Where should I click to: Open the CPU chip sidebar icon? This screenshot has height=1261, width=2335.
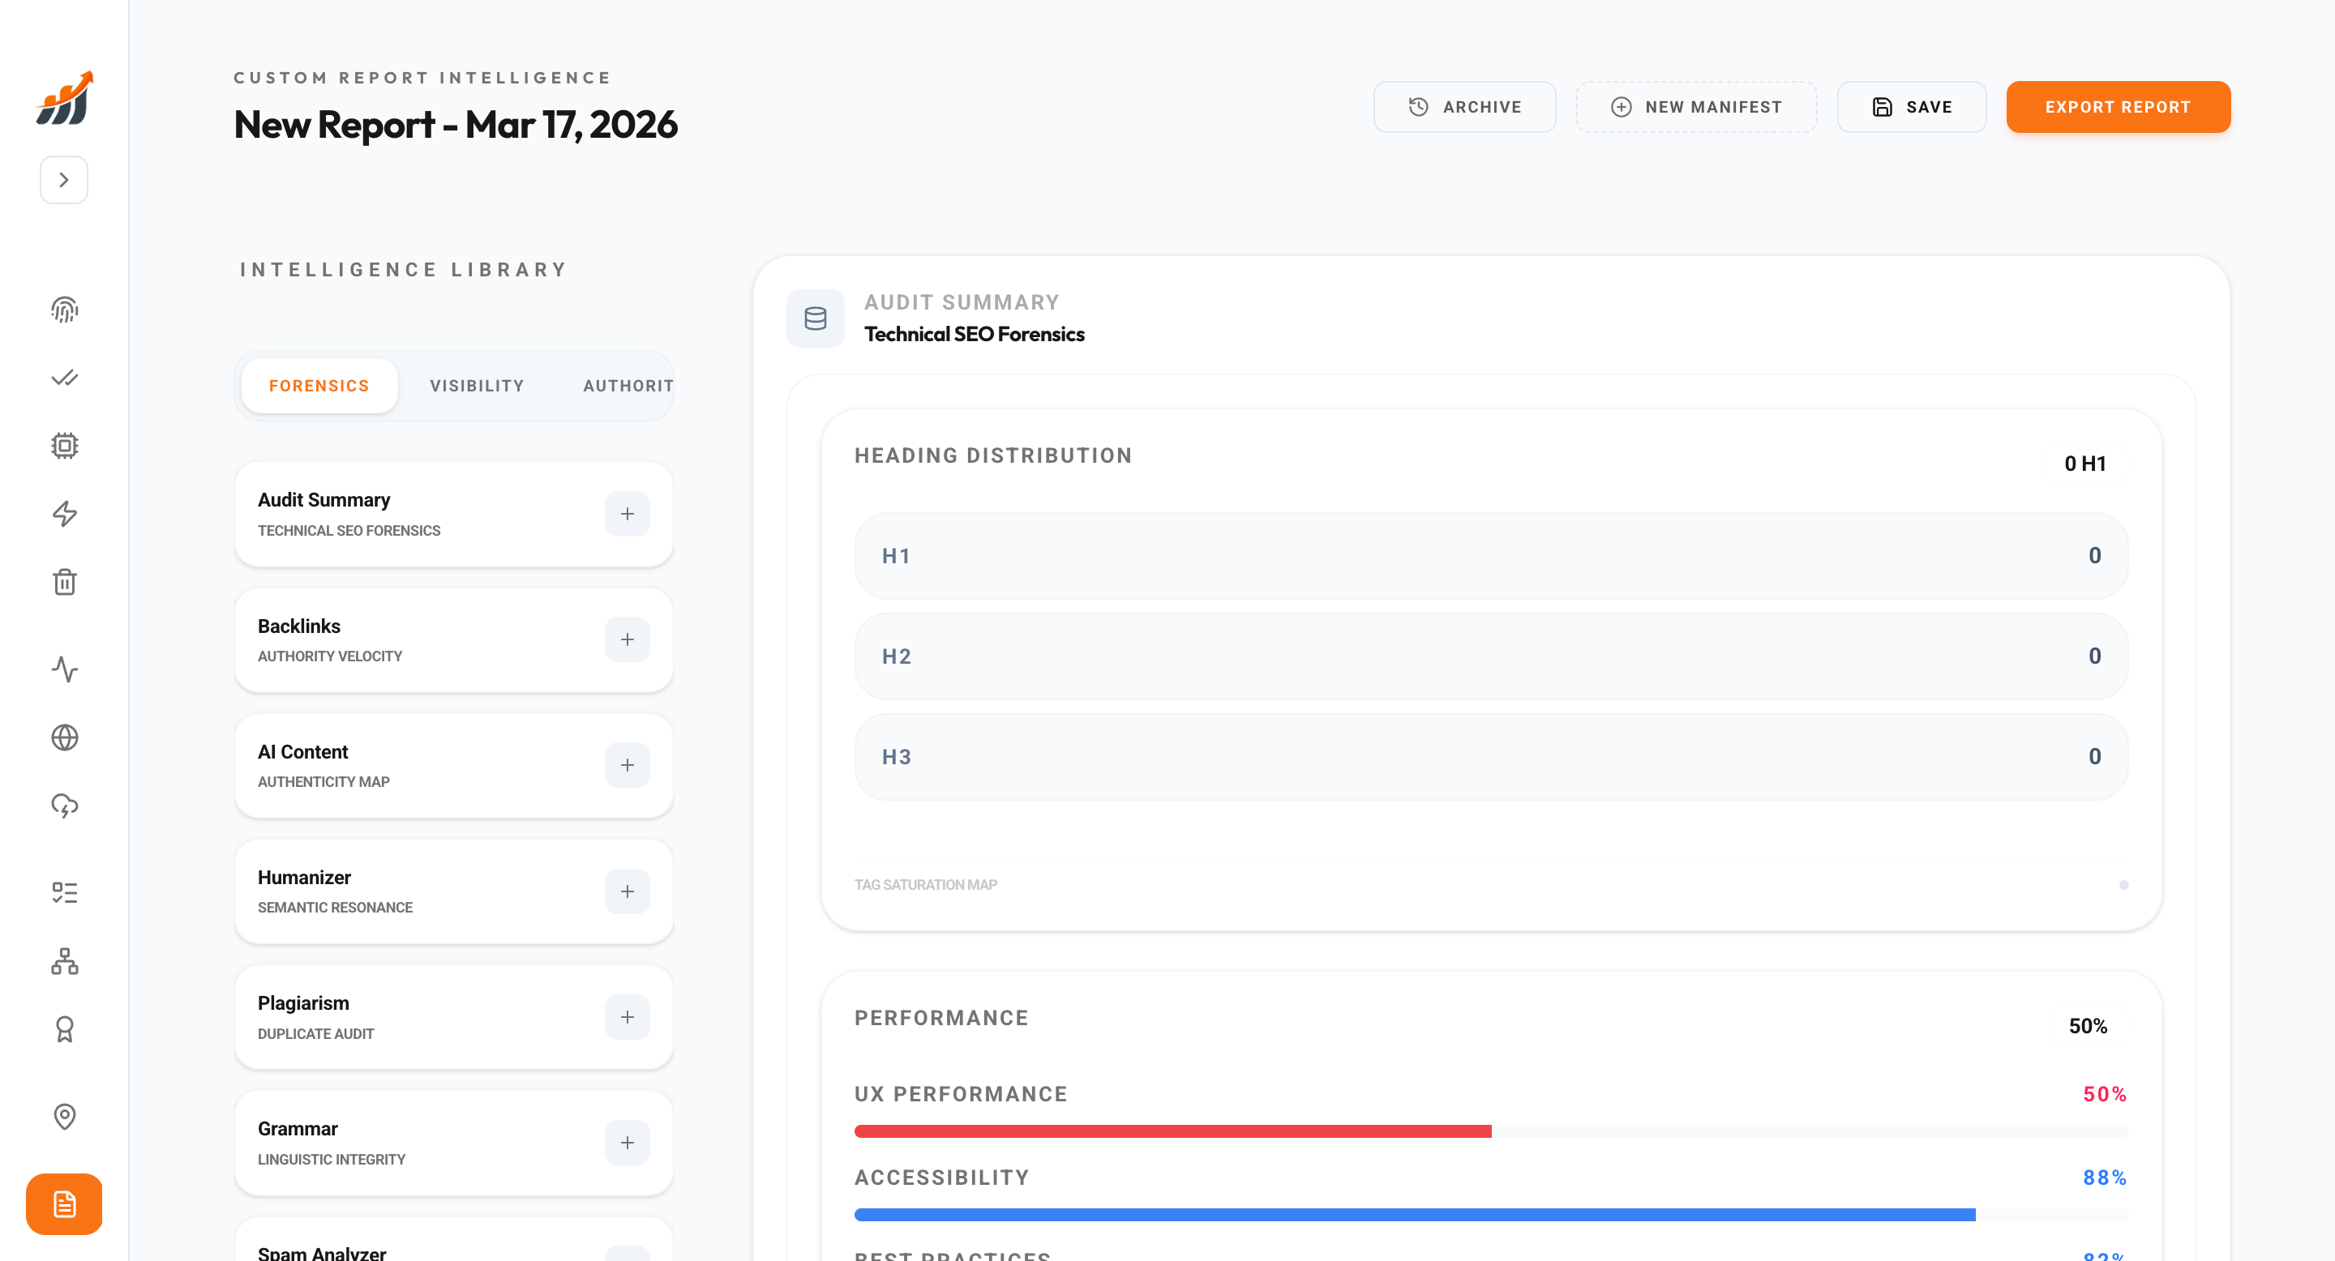point(64,446)
